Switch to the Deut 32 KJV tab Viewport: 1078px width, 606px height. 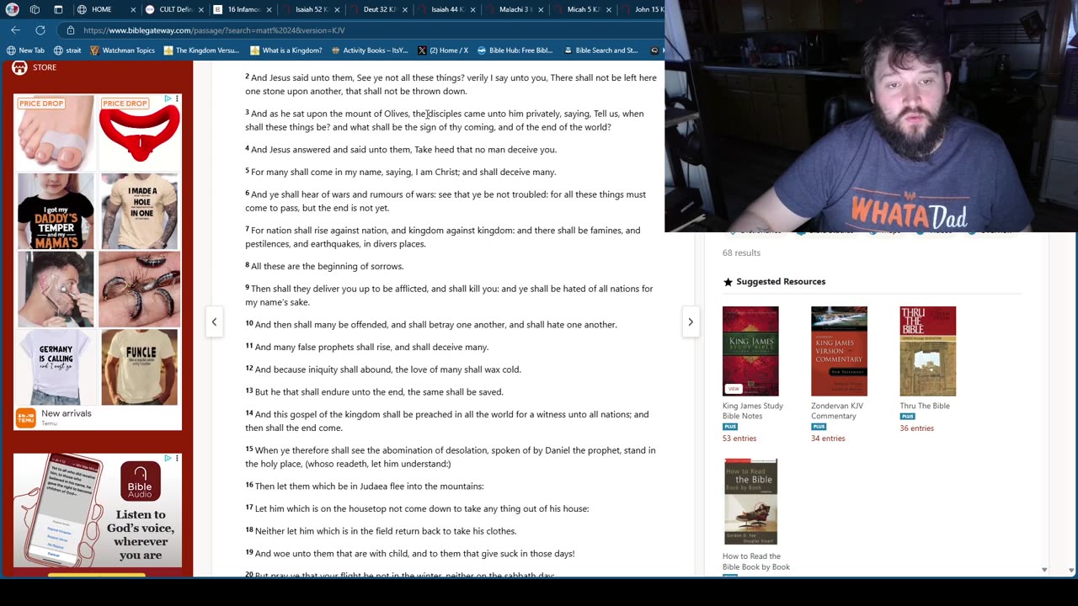click(x=380, y=9)
